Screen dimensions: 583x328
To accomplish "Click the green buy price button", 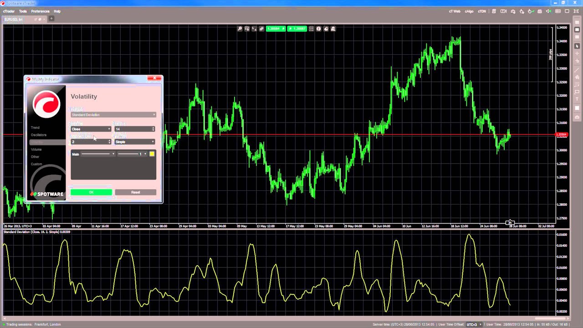I will coord(297,29).
